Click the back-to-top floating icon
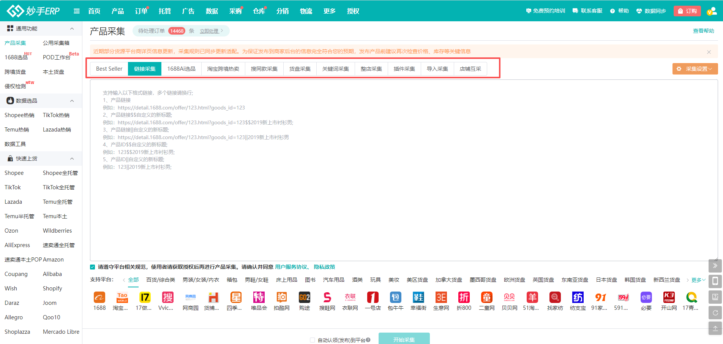This screenshot has width=723, height=344. coord(715,328)
